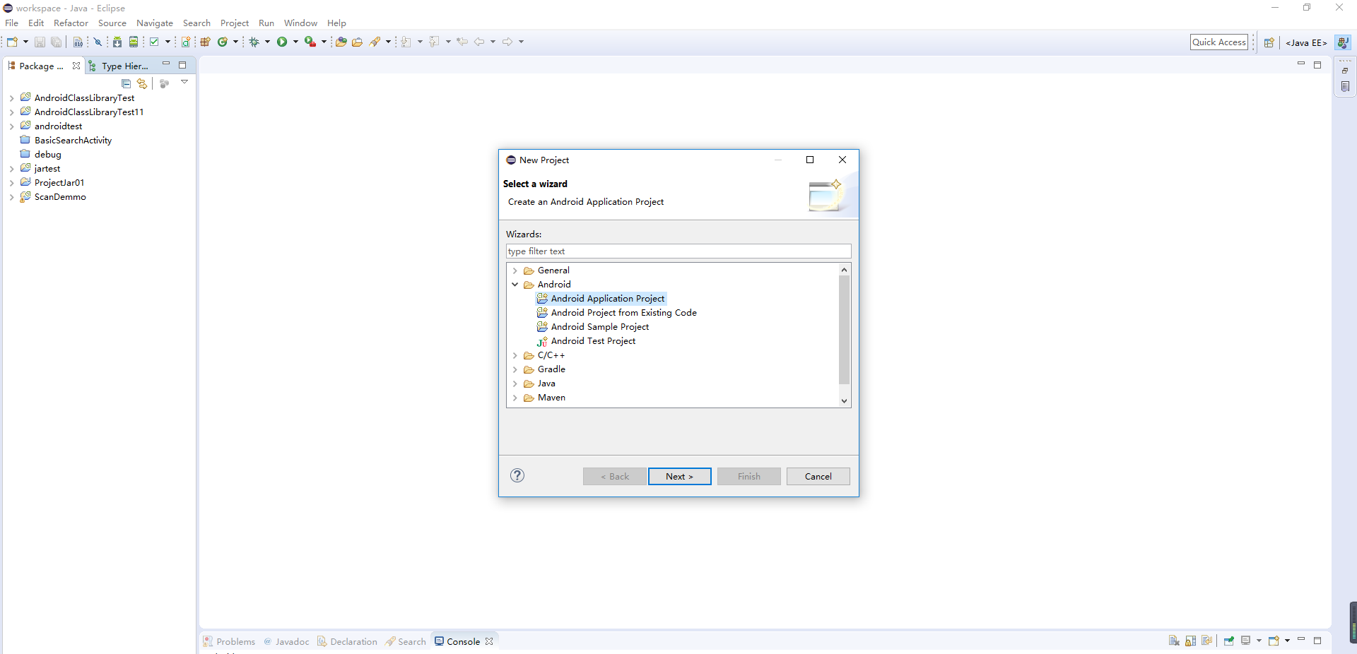Click the wizard list scroll down arrow
This screenshot has width=1357, height=654.
click(x=844, y=400)
